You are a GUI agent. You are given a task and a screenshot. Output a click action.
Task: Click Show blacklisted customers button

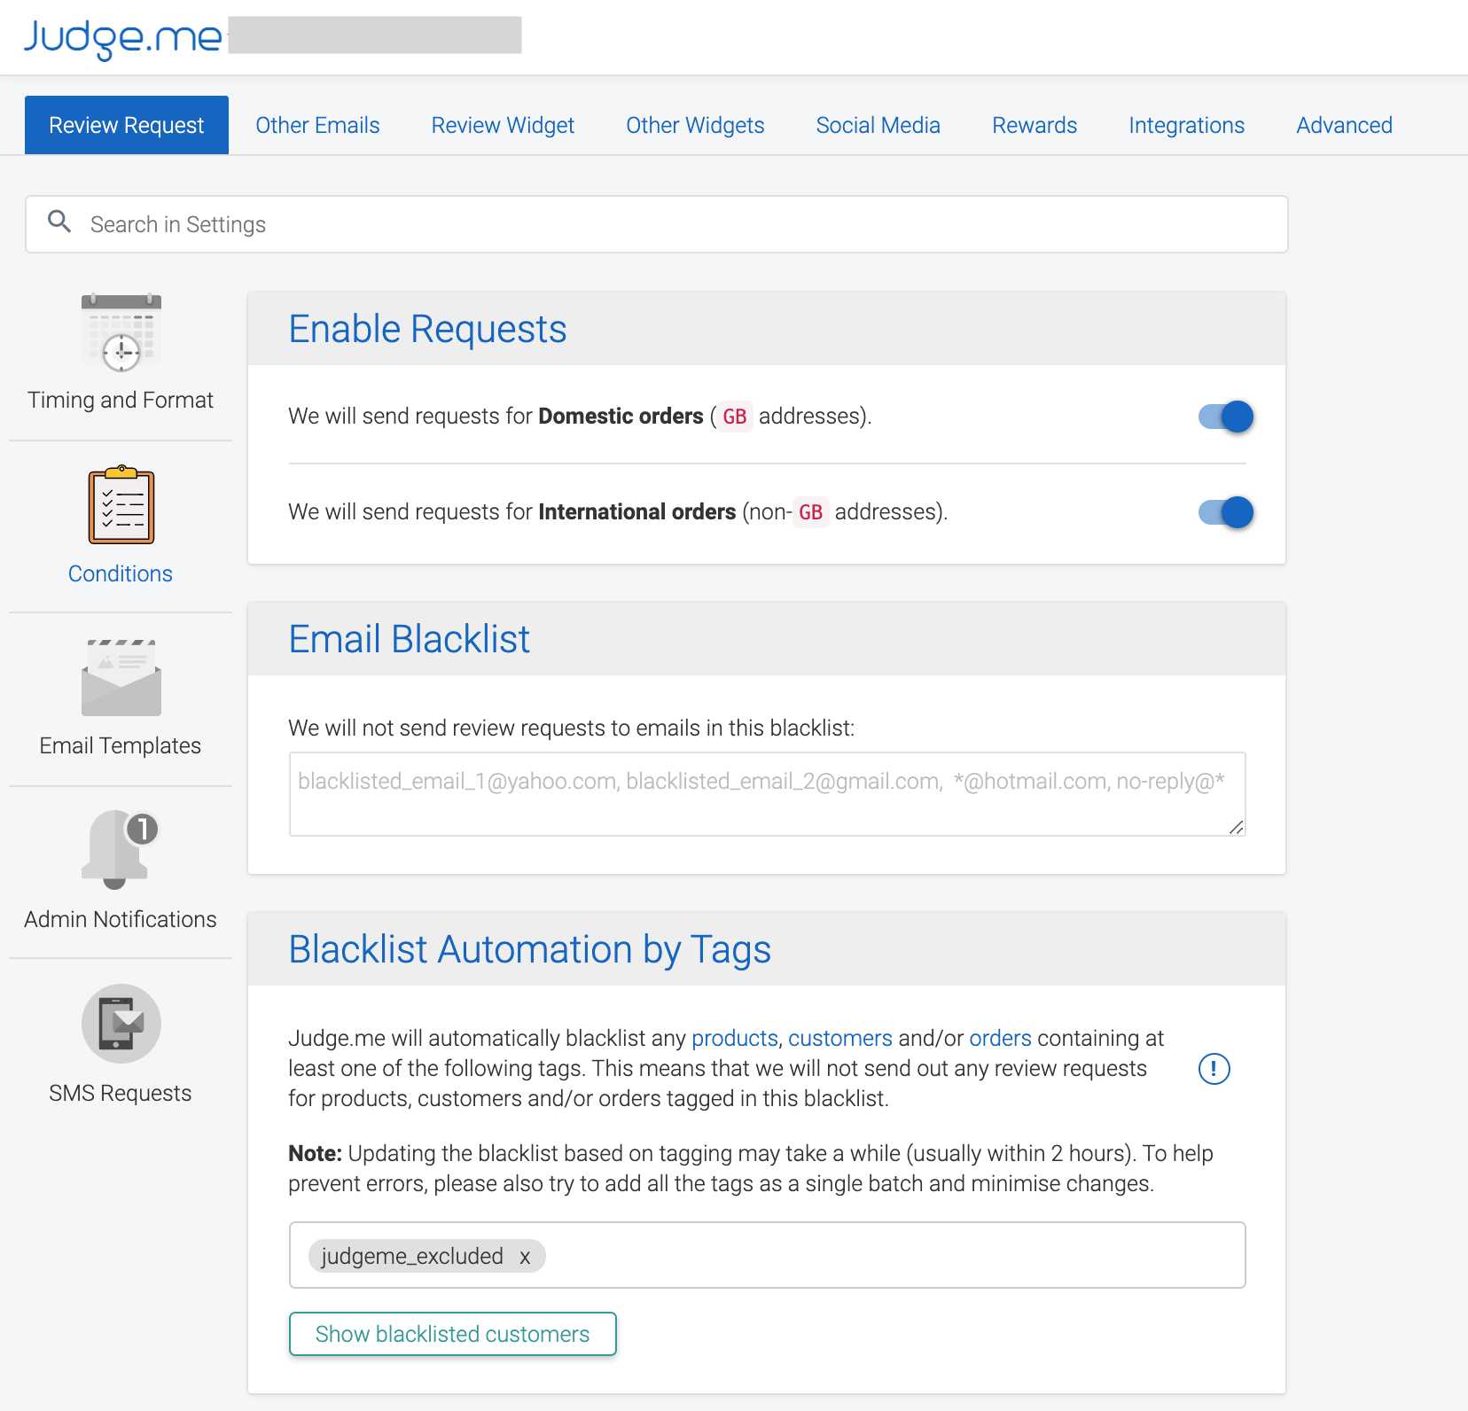(x=453, y=1334)
